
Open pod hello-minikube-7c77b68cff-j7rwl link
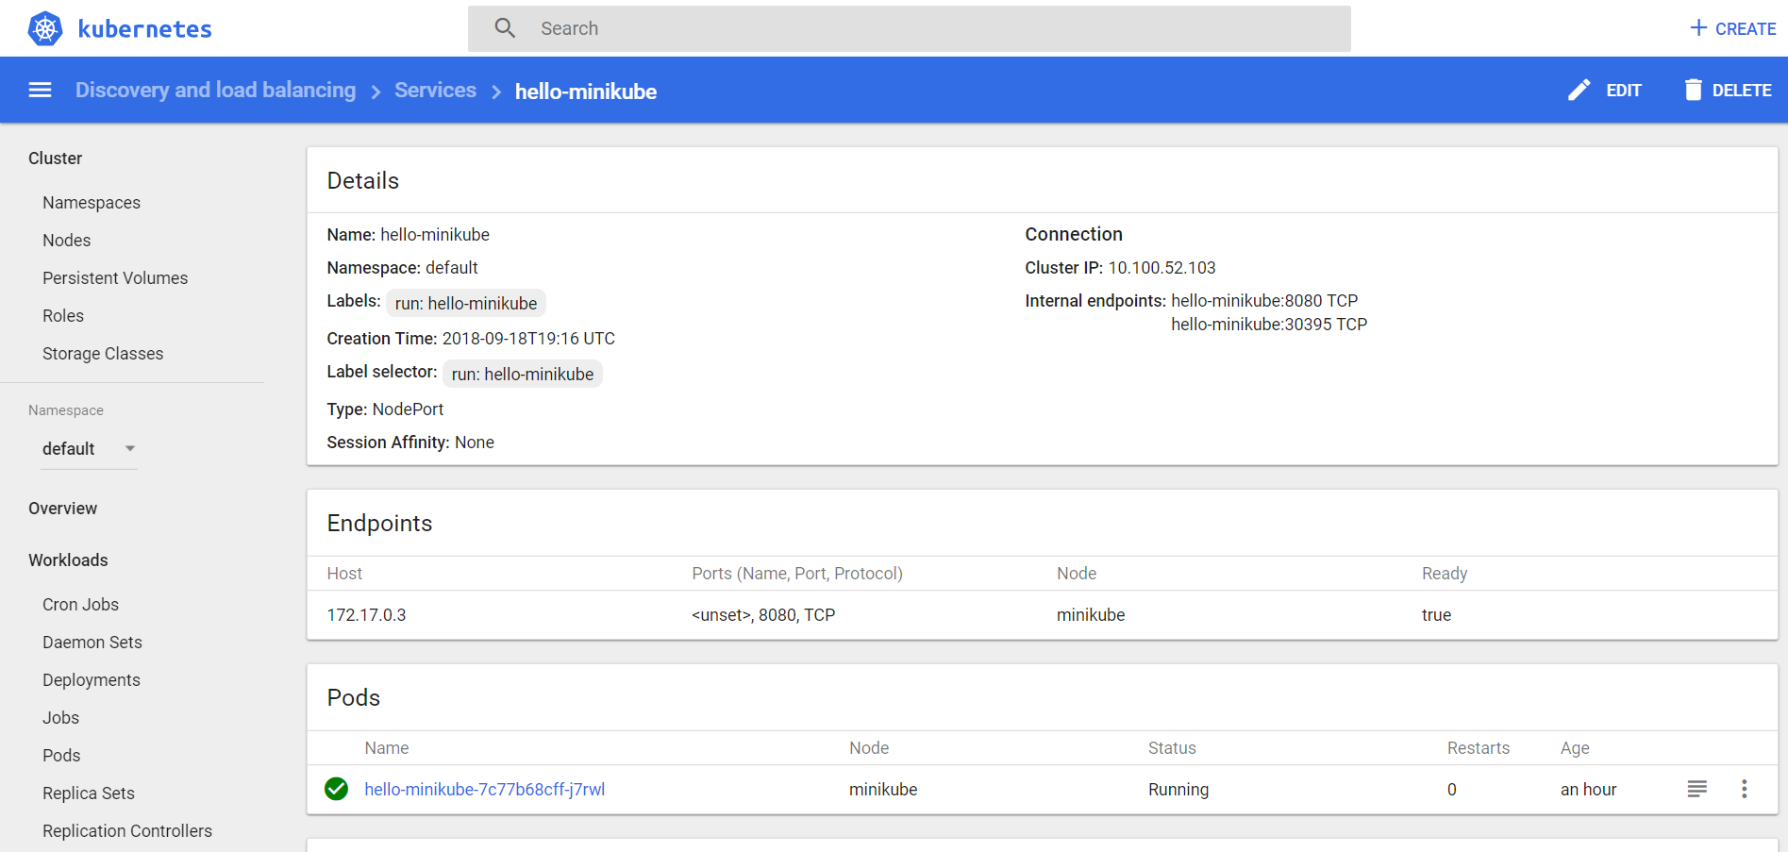click(x=485, y=790)
